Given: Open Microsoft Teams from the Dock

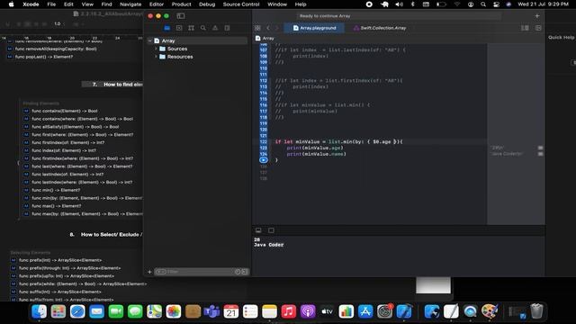Looking at the screenshot, I should [211, 312].
